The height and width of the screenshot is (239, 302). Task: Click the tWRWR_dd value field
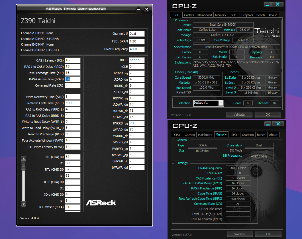pyautogui.click(x=137, y=167)
